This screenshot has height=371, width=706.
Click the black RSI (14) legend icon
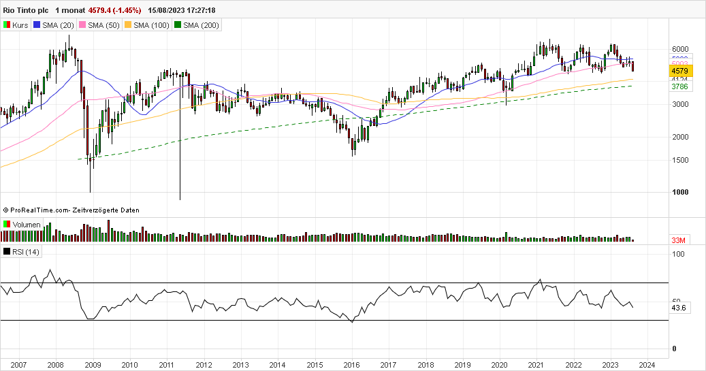(7, 253)
